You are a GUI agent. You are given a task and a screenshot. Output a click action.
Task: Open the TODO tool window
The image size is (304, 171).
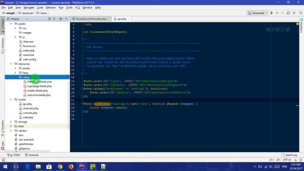point(14,155)
